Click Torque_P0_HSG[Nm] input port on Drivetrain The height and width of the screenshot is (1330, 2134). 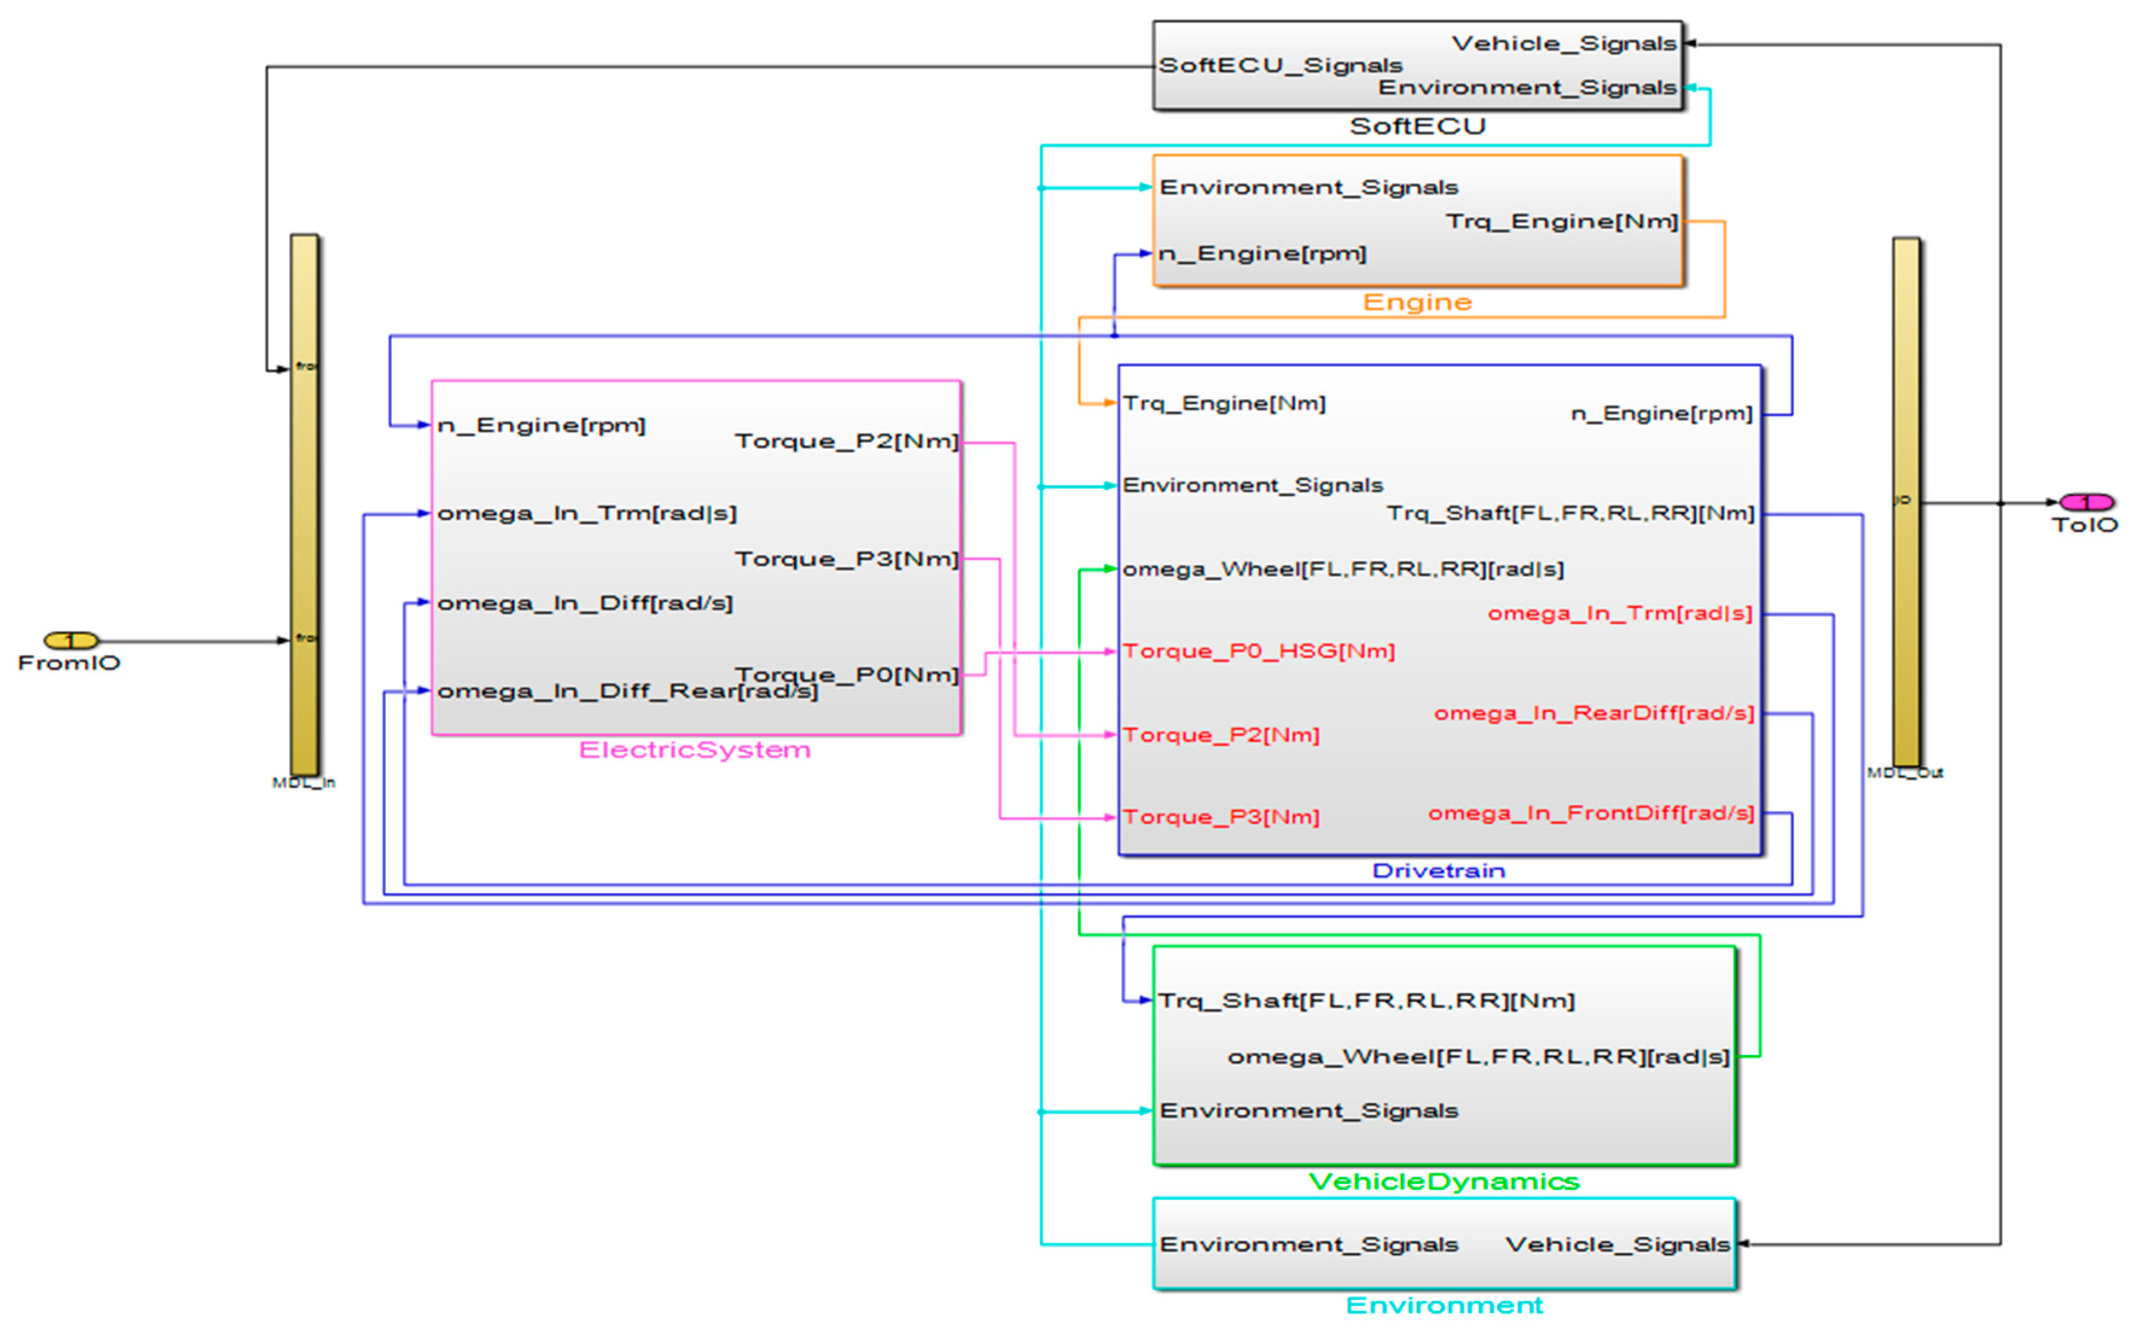click(1259, 651)
